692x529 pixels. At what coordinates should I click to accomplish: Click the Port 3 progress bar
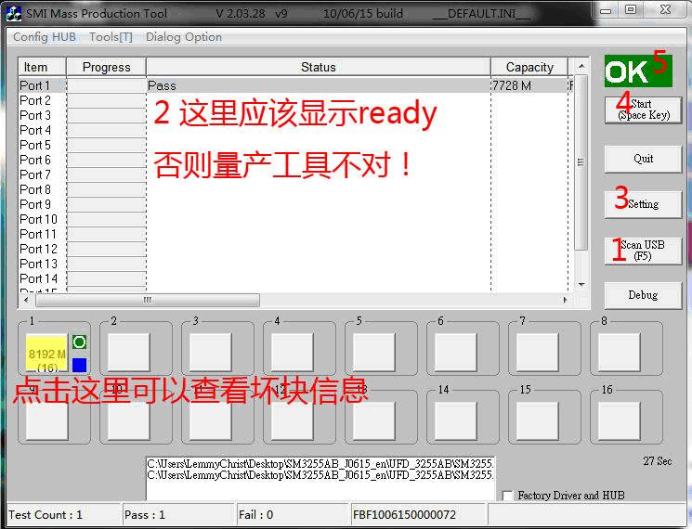click(x=107, y=115)
